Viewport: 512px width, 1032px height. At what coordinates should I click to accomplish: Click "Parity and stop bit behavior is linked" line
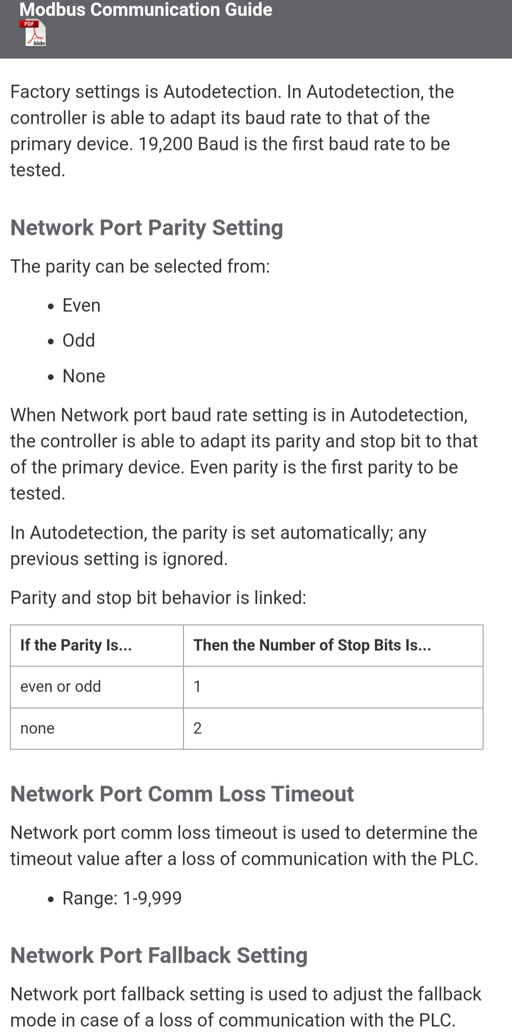(x=158, y=598)
